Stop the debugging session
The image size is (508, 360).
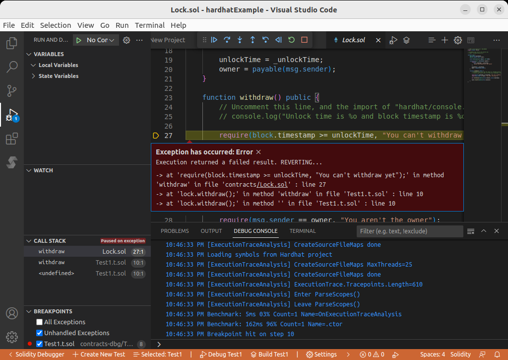304,40
